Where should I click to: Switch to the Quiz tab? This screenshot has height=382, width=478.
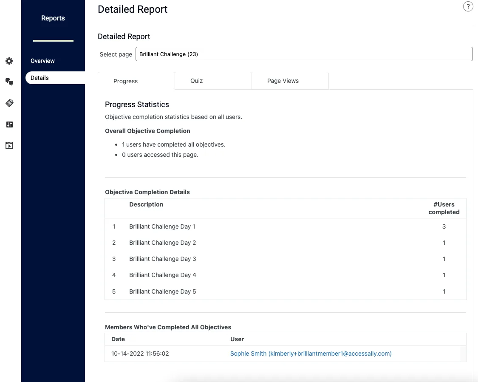(196, 81)
